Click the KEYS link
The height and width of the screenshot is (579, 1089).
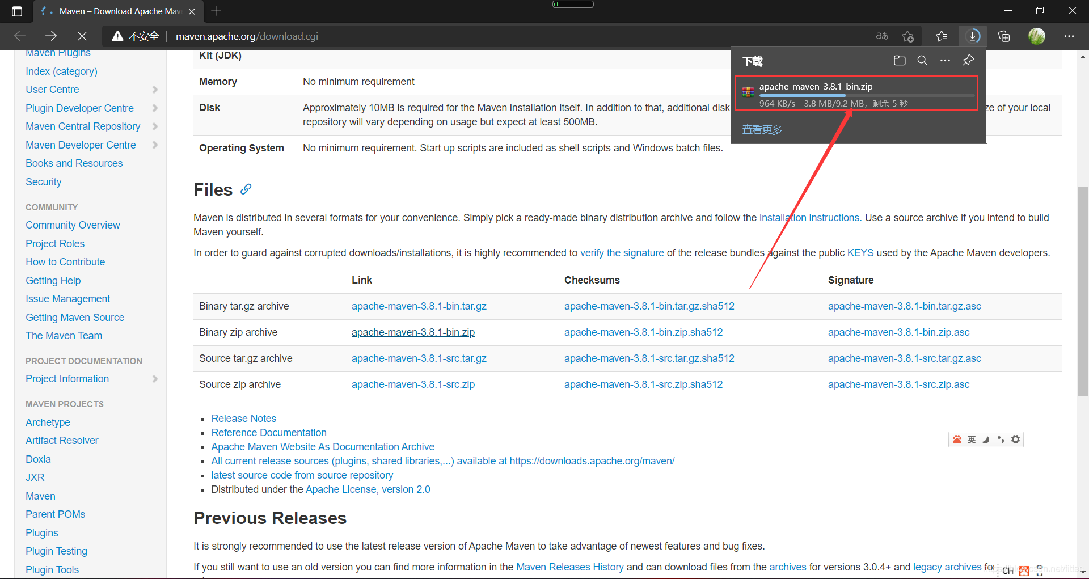click(860, 253)
